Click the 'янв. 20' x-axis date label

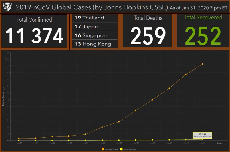[19, 143]
